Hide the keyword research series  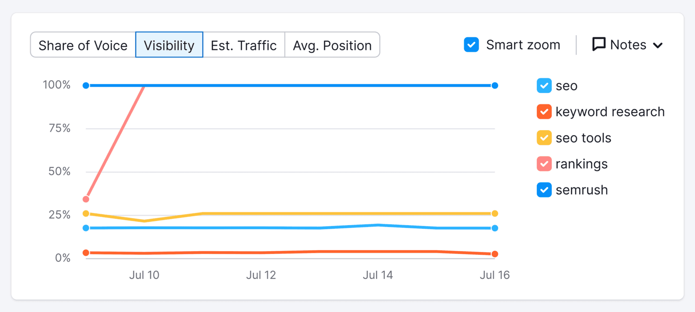[x=543, y=112]
